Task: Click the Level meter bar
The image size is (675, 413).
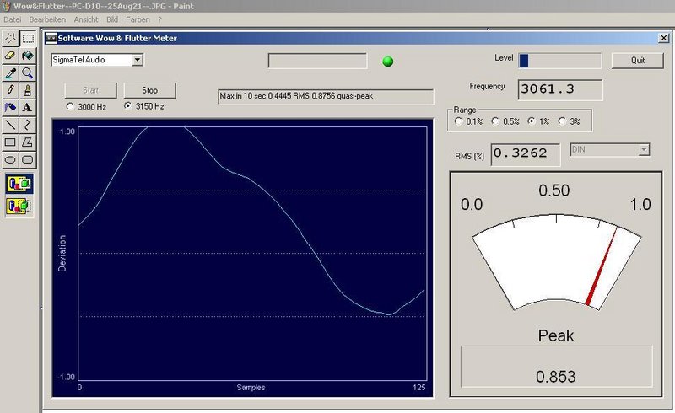Action: [559, 61]
